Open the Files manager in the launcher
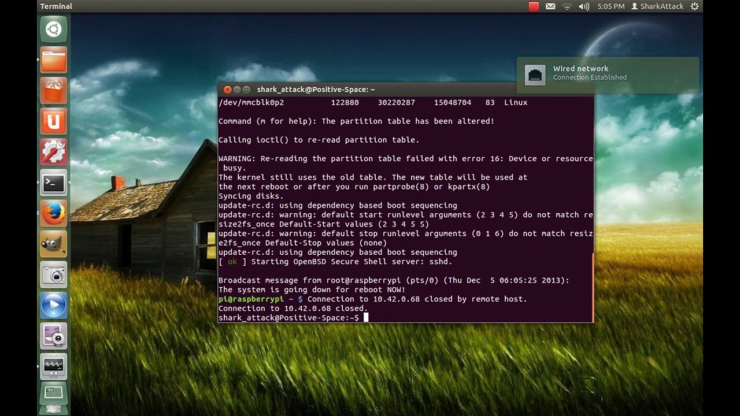740x416 pixels. click(x=54, y=60)
